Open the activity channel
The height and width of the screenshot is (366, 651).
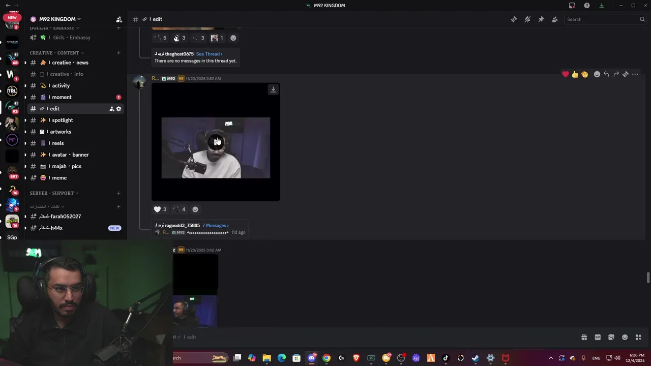pos(75,85)
